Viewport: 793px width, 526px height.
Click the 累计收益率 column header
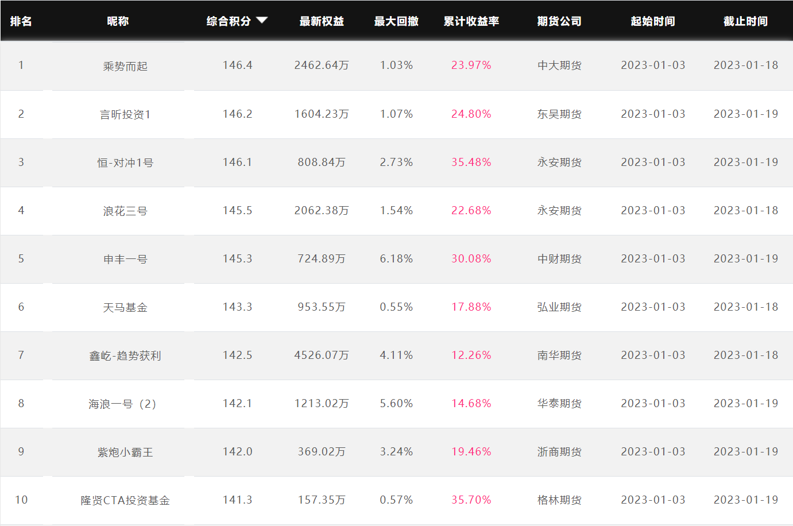click(471, 21)
